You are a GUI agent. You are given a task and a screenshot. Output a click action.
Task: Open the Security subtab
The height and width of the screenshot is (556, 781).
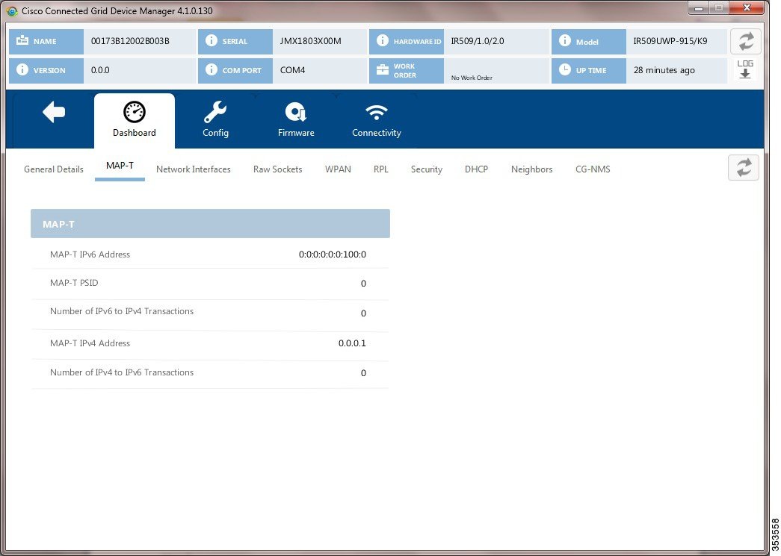[x=426, y=169]
